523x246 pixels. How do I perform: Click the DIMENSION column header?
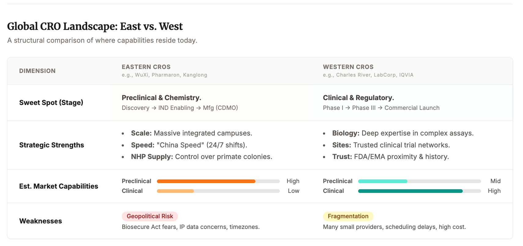(x=37, y=71)
